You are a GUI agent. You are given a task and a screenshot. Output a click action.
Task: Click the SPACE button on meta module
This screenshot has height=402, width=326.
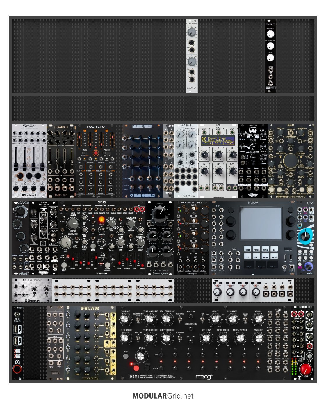coord(300,252)
